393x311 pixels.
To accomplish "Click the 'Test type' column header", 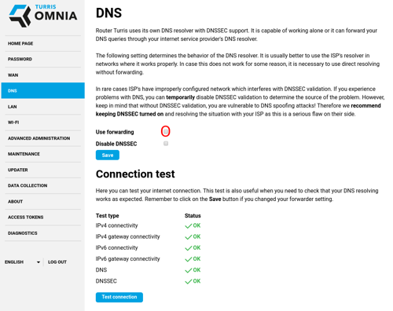I will click(x=107, y=216).
